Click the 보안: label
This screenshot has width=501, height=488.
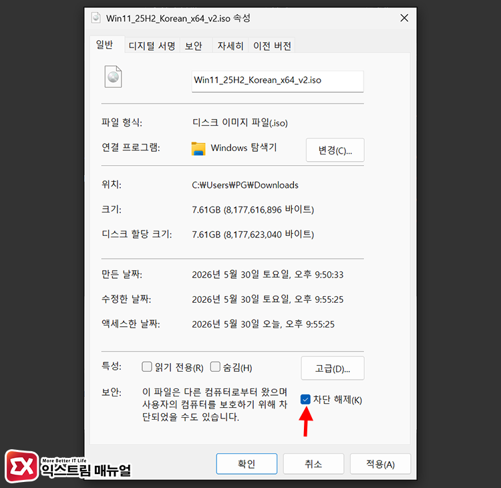point(111,392)
